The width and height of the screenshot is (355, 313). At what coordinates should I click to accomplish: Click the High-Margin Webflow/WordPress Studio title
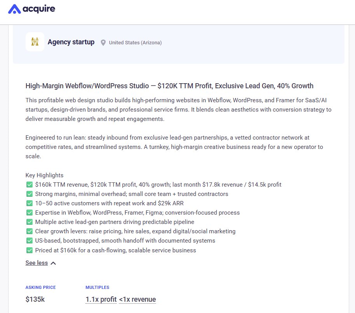click(170, 86)
